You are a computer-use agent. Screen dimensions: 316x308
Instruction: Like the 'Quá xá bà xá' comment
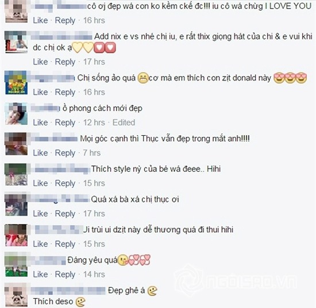(41, 214)
